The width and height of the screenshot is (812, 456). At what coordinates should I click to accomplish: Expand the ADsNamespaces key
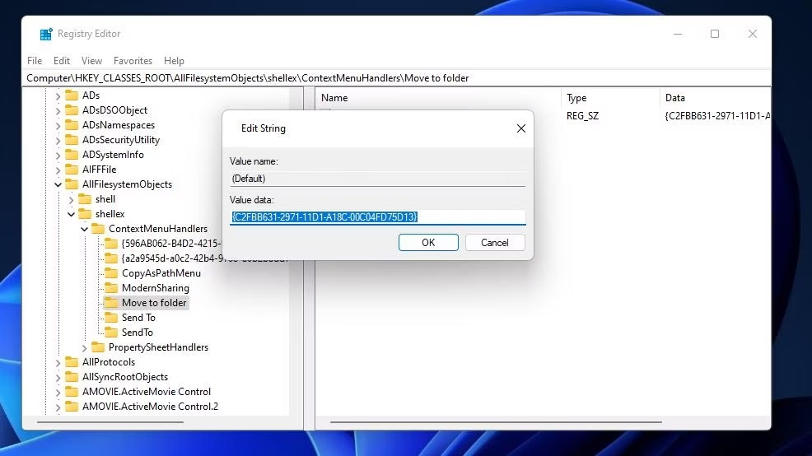(58, 125)
